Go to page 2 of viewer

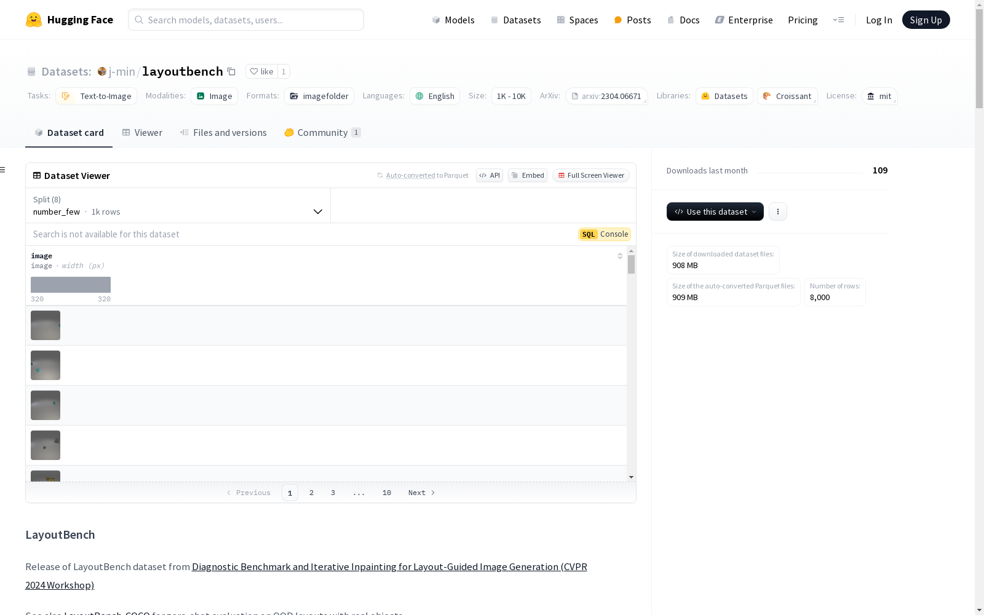(x=312, y=493)
